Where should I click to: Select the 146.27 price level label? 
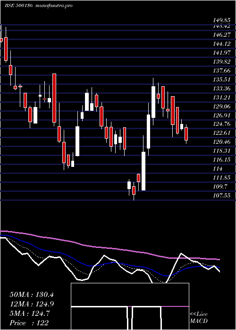222,35
